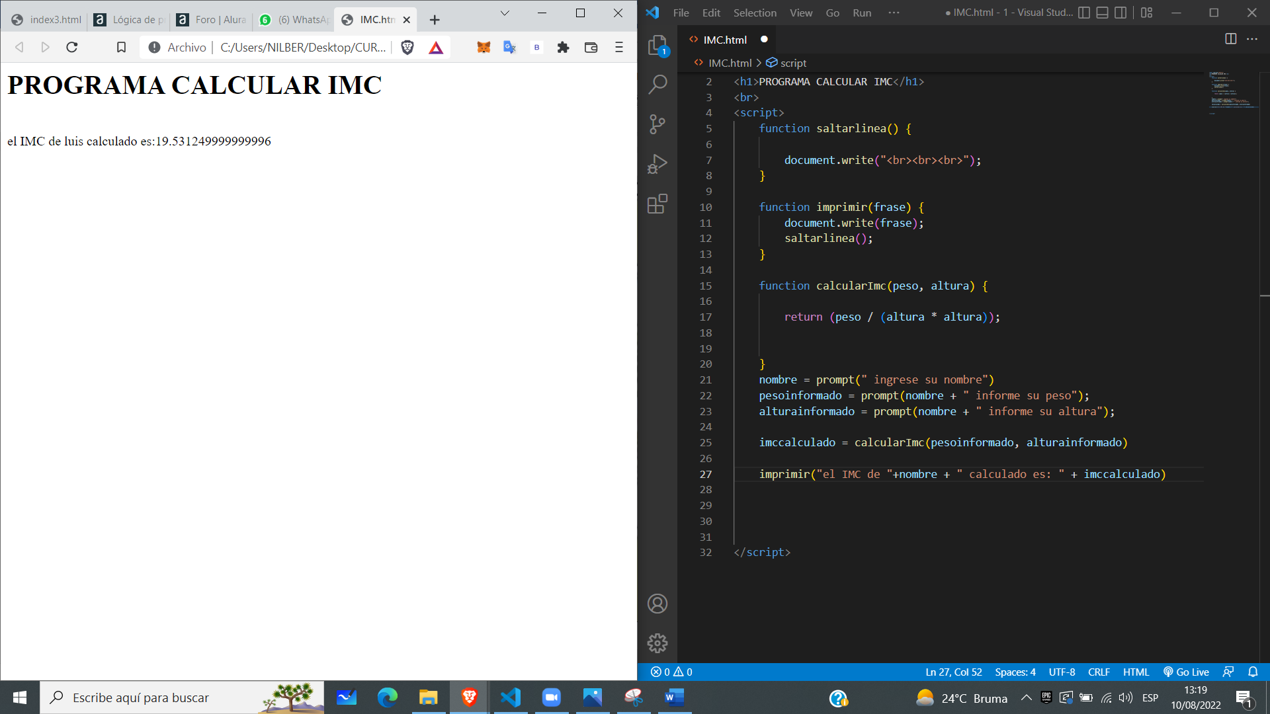Open Microsoft Word from the taskbar
Image resolution: width=1270 pixels, height=714 pixels.
click(675, 697)
